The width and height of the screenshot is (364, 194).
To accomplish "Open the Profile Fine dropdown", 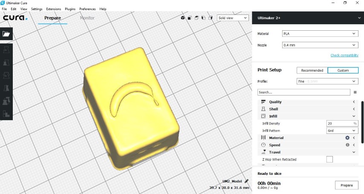I will coord(327,81).
